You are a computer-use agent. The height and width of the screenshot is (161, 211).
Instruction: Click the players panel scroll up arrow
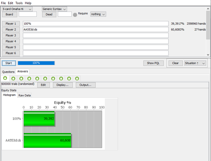pyautogui.click(x=208, y=9)
